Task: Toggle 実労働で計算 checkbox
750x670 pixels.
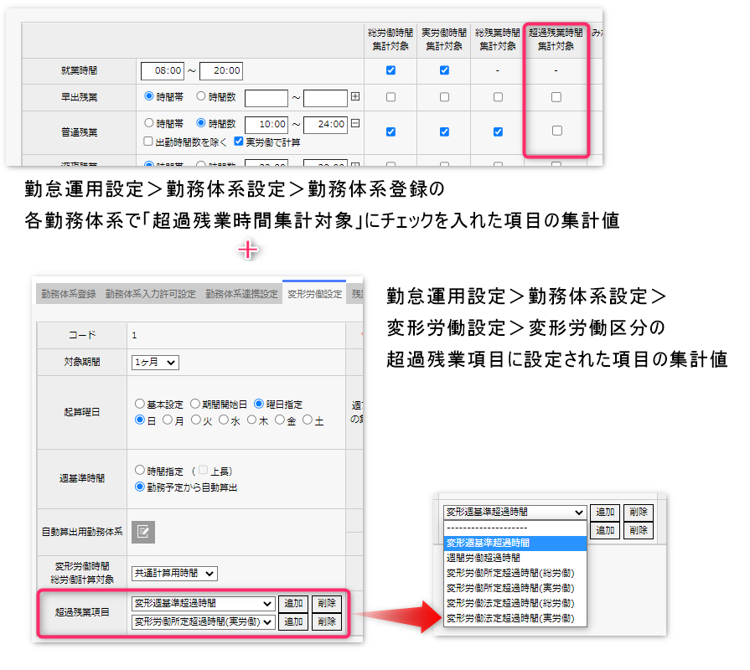Action: (x=239, y=142)
